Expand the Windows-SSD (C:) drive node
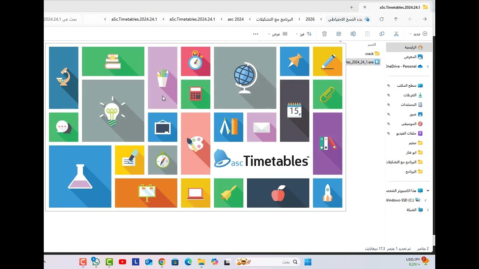Screen dimensions: 479x269 pyautogui.click(x=425, y=200)
